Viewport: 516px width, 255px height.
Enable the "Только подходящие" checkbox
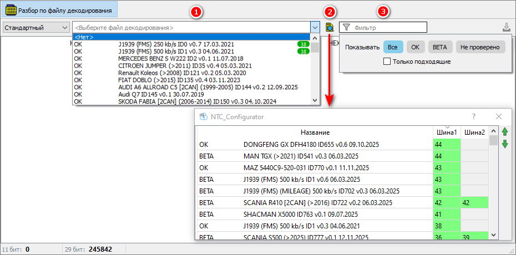[x=387, y=62]
